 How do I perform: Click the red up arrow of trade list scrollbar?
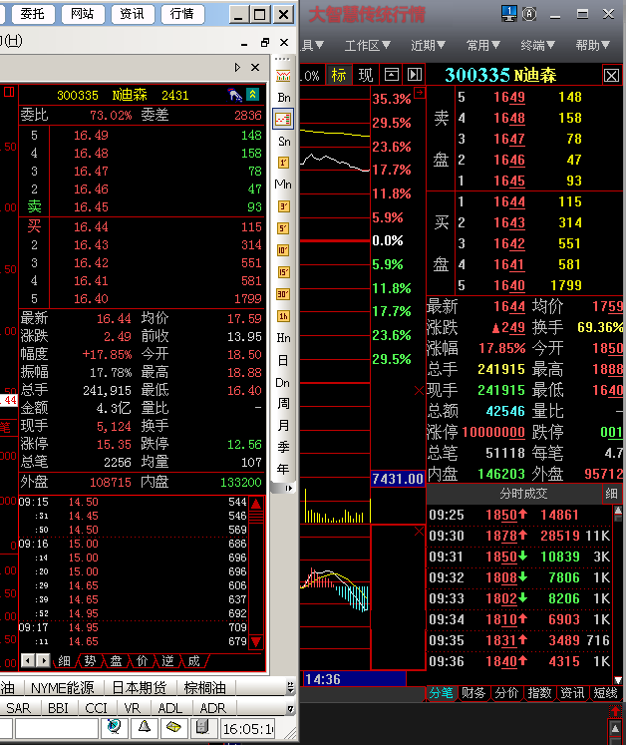tap(256, 504)
